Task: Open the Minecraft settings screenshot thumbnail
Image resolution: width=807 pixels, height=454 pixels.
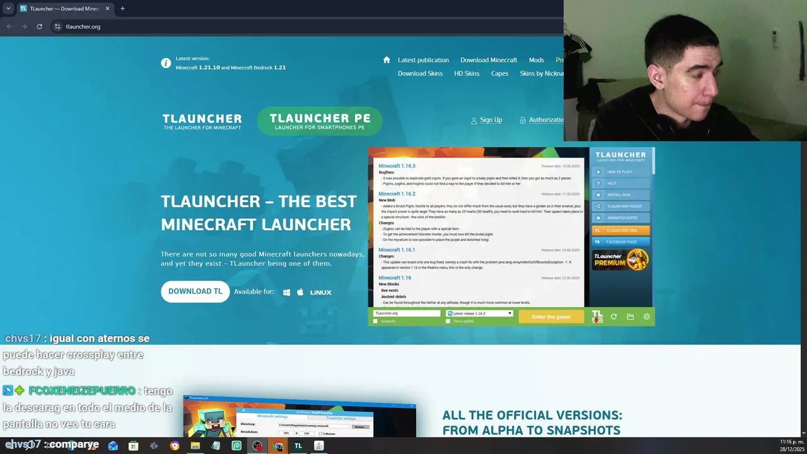Action: (299, 417)
